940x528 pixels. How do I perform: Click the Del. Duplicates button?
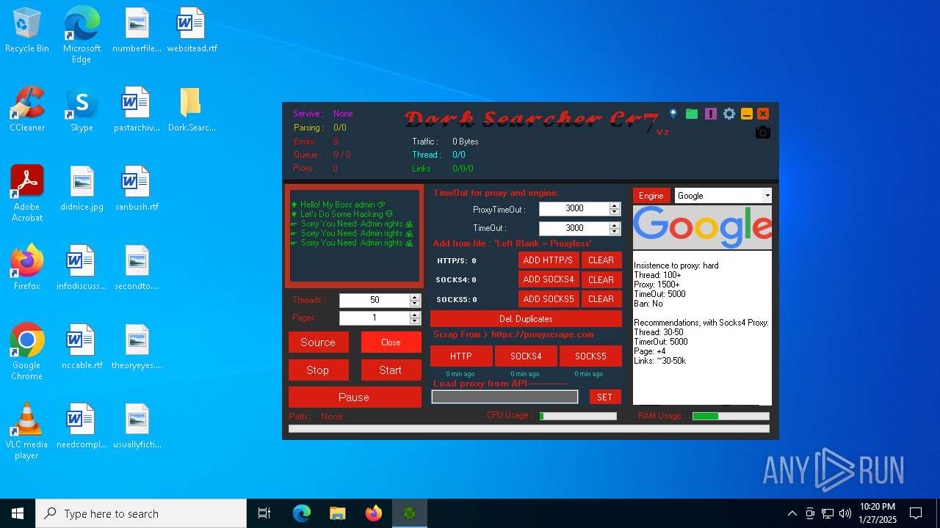point(526,319)
